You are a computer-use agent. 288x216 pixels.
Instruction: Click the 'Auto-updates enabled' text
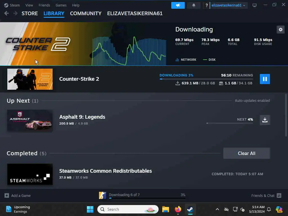(x=252, y=101)
